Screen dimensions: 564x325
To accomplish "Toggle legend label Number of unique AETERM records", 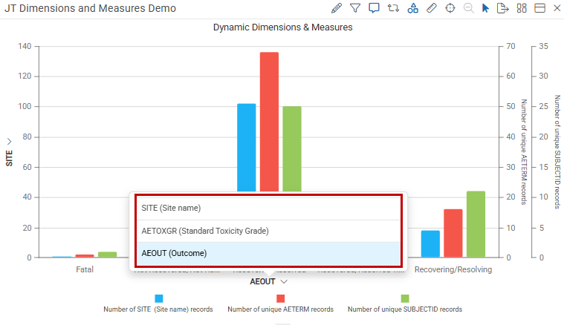I will pyautogui.click(x=281, y=309).
